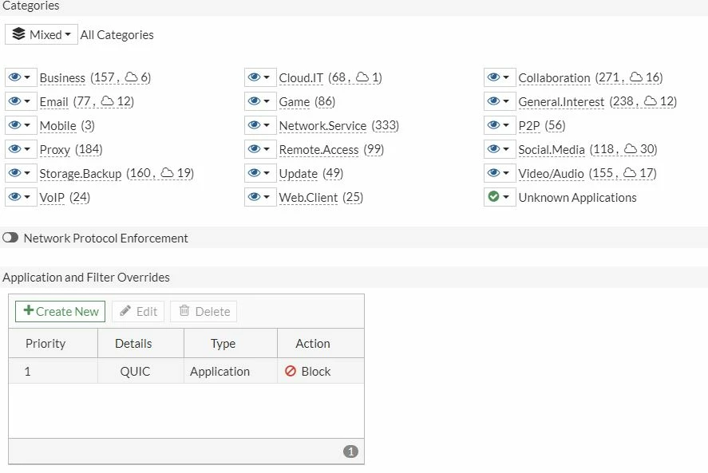This screenshot has width=708, height=473.
Task: Click the Proxy category link
Action: click(x=54, y=150)
